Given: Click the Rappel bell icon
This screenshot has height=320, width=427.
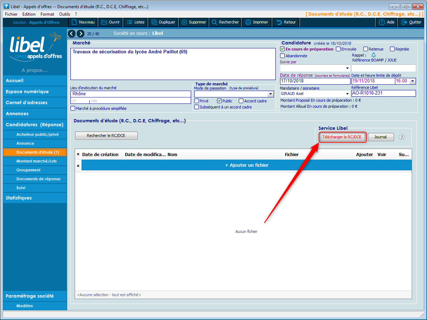Looking at the screenshot, I should (x=374, y=55).
